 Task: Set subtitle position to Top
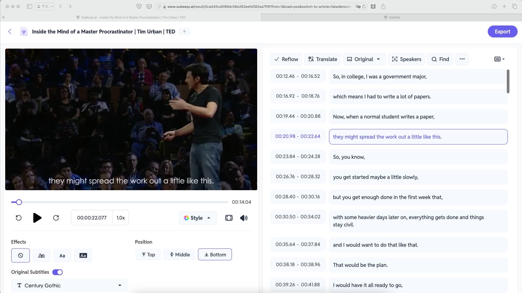click(148, 254)
